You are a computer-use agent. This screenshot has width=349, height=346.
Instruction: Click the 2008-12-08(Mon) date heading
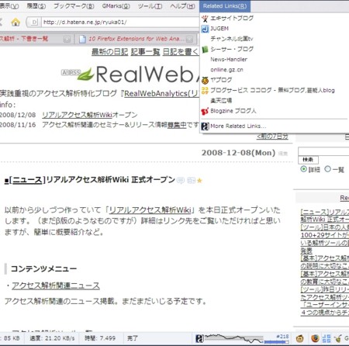[x=238, y=153]
